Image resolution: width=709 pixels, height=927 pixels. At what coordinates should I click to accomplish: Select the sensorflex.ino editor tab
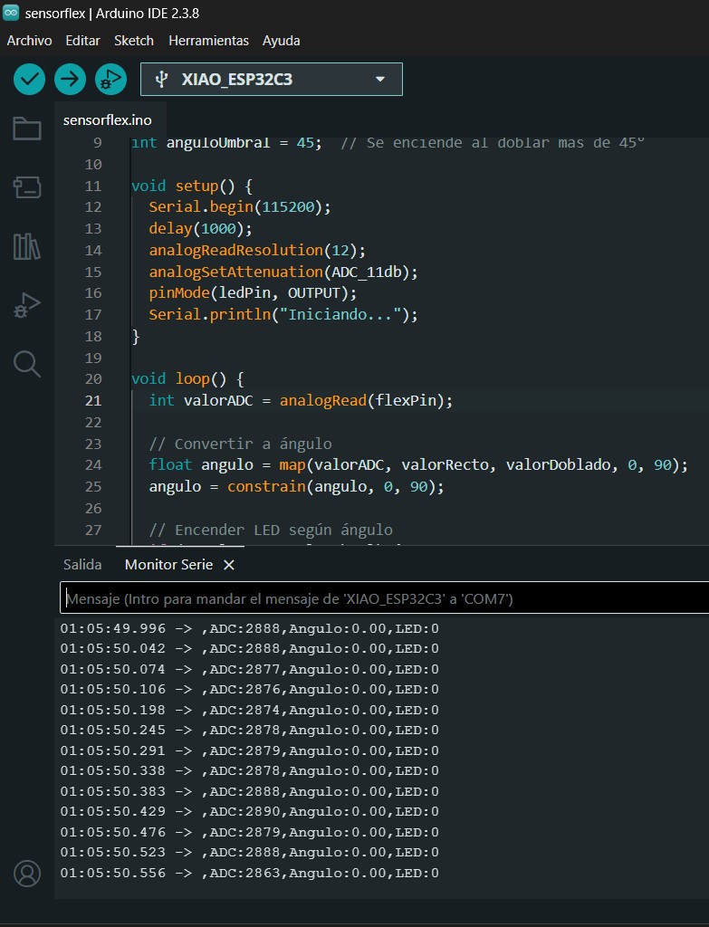(x=108, y=120)
